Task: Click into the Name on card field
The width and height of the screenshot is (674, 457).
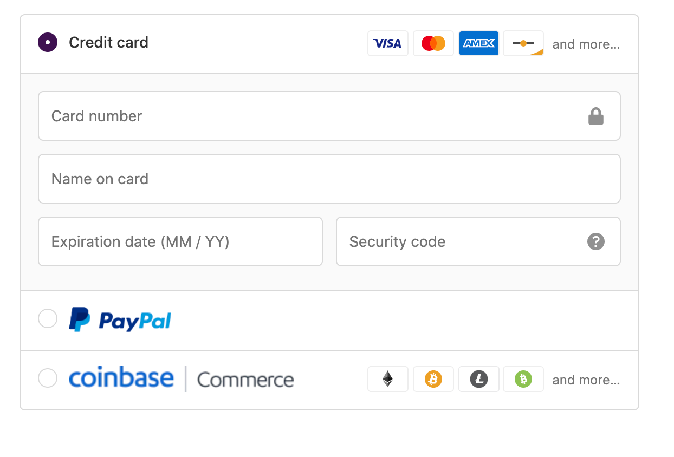Action: [329, 179]
